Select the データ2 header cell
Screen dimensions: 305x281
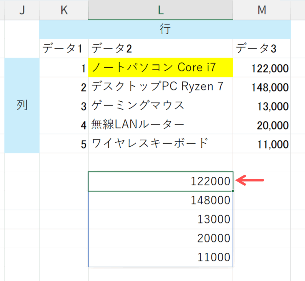[161, 49]
